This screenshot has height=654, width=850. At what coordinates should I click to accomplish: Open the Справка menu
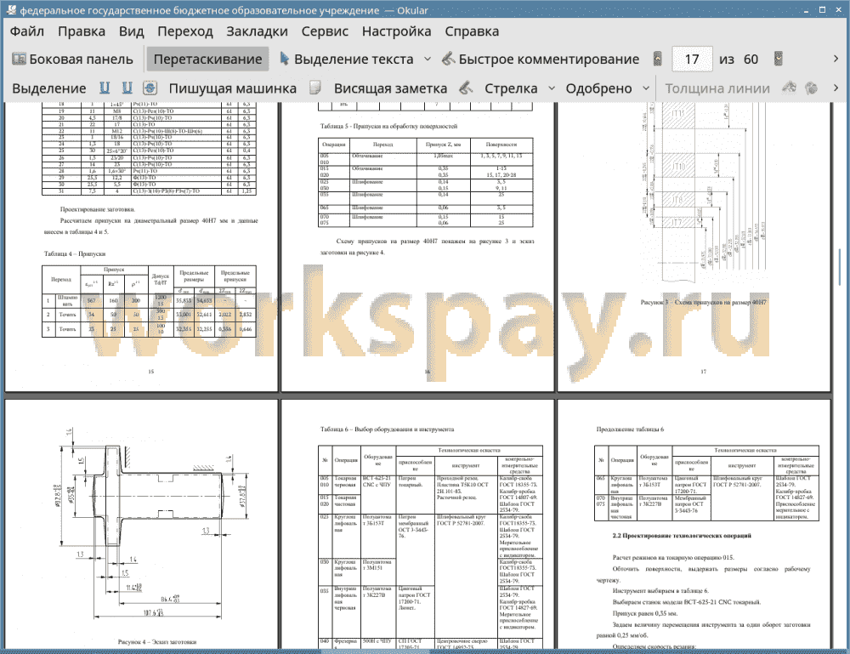point(472,31)
